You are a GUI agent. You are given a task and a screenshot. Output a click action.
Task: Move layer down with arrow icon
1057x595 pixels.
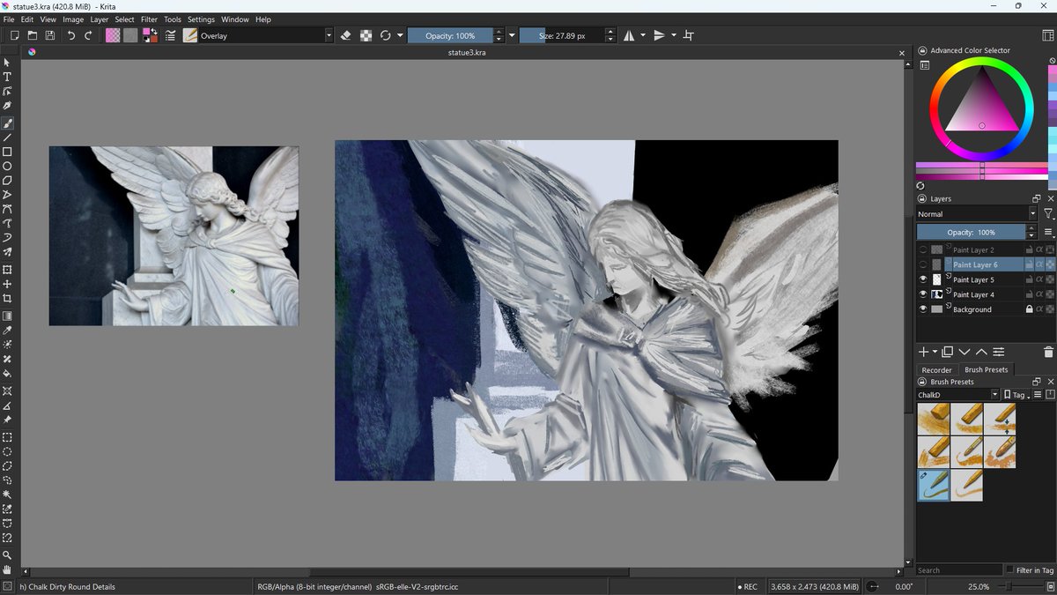pos(965,352)
